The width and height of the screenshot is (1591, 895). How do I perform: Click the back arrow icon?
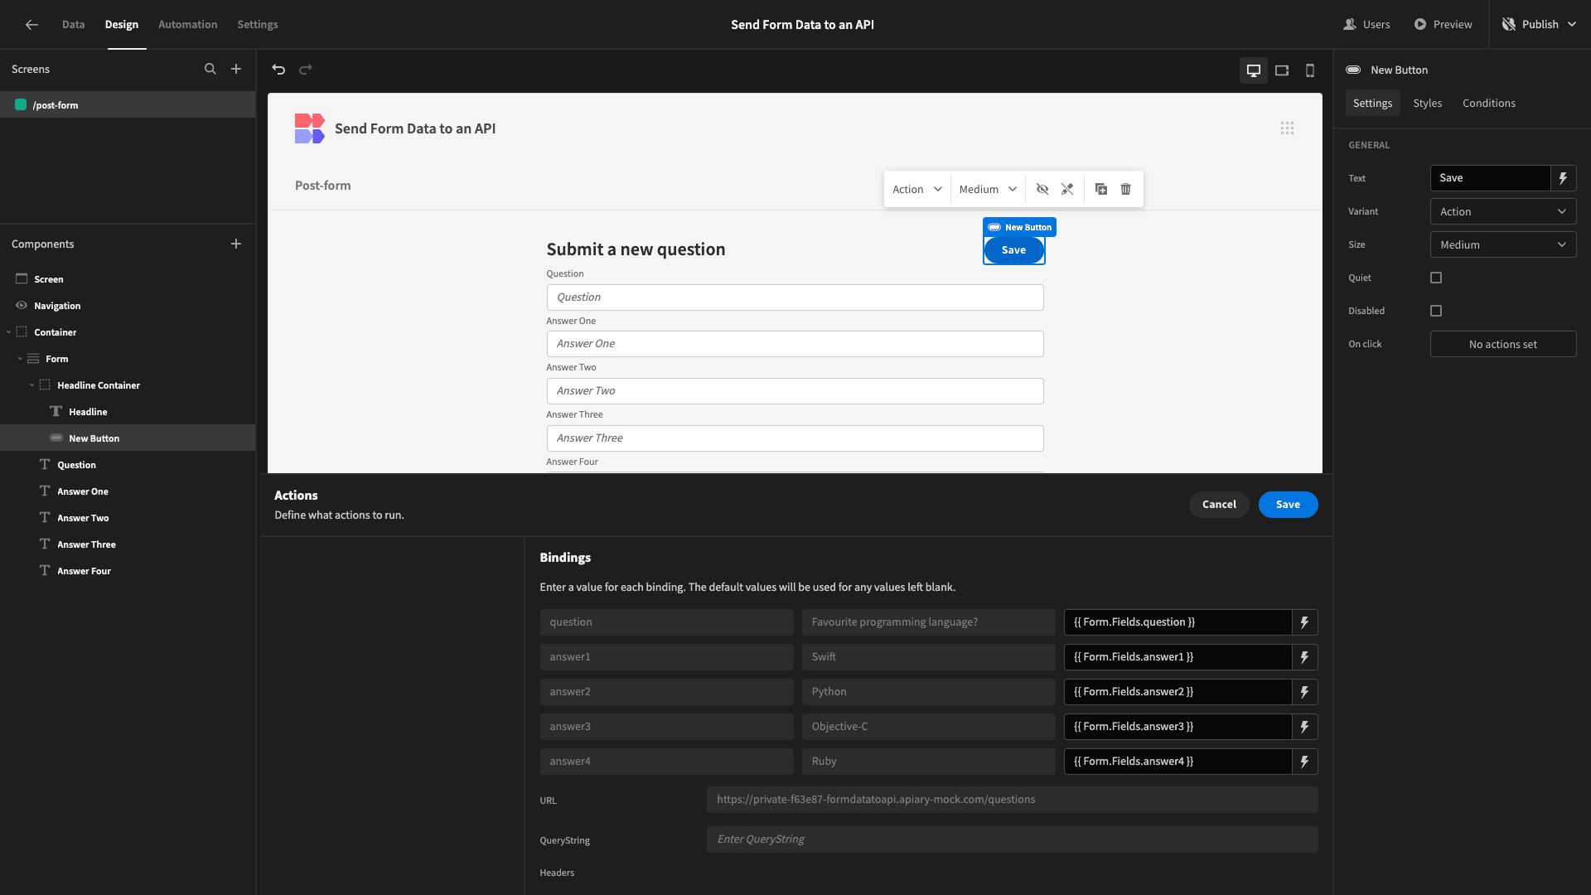pos(31,25)
